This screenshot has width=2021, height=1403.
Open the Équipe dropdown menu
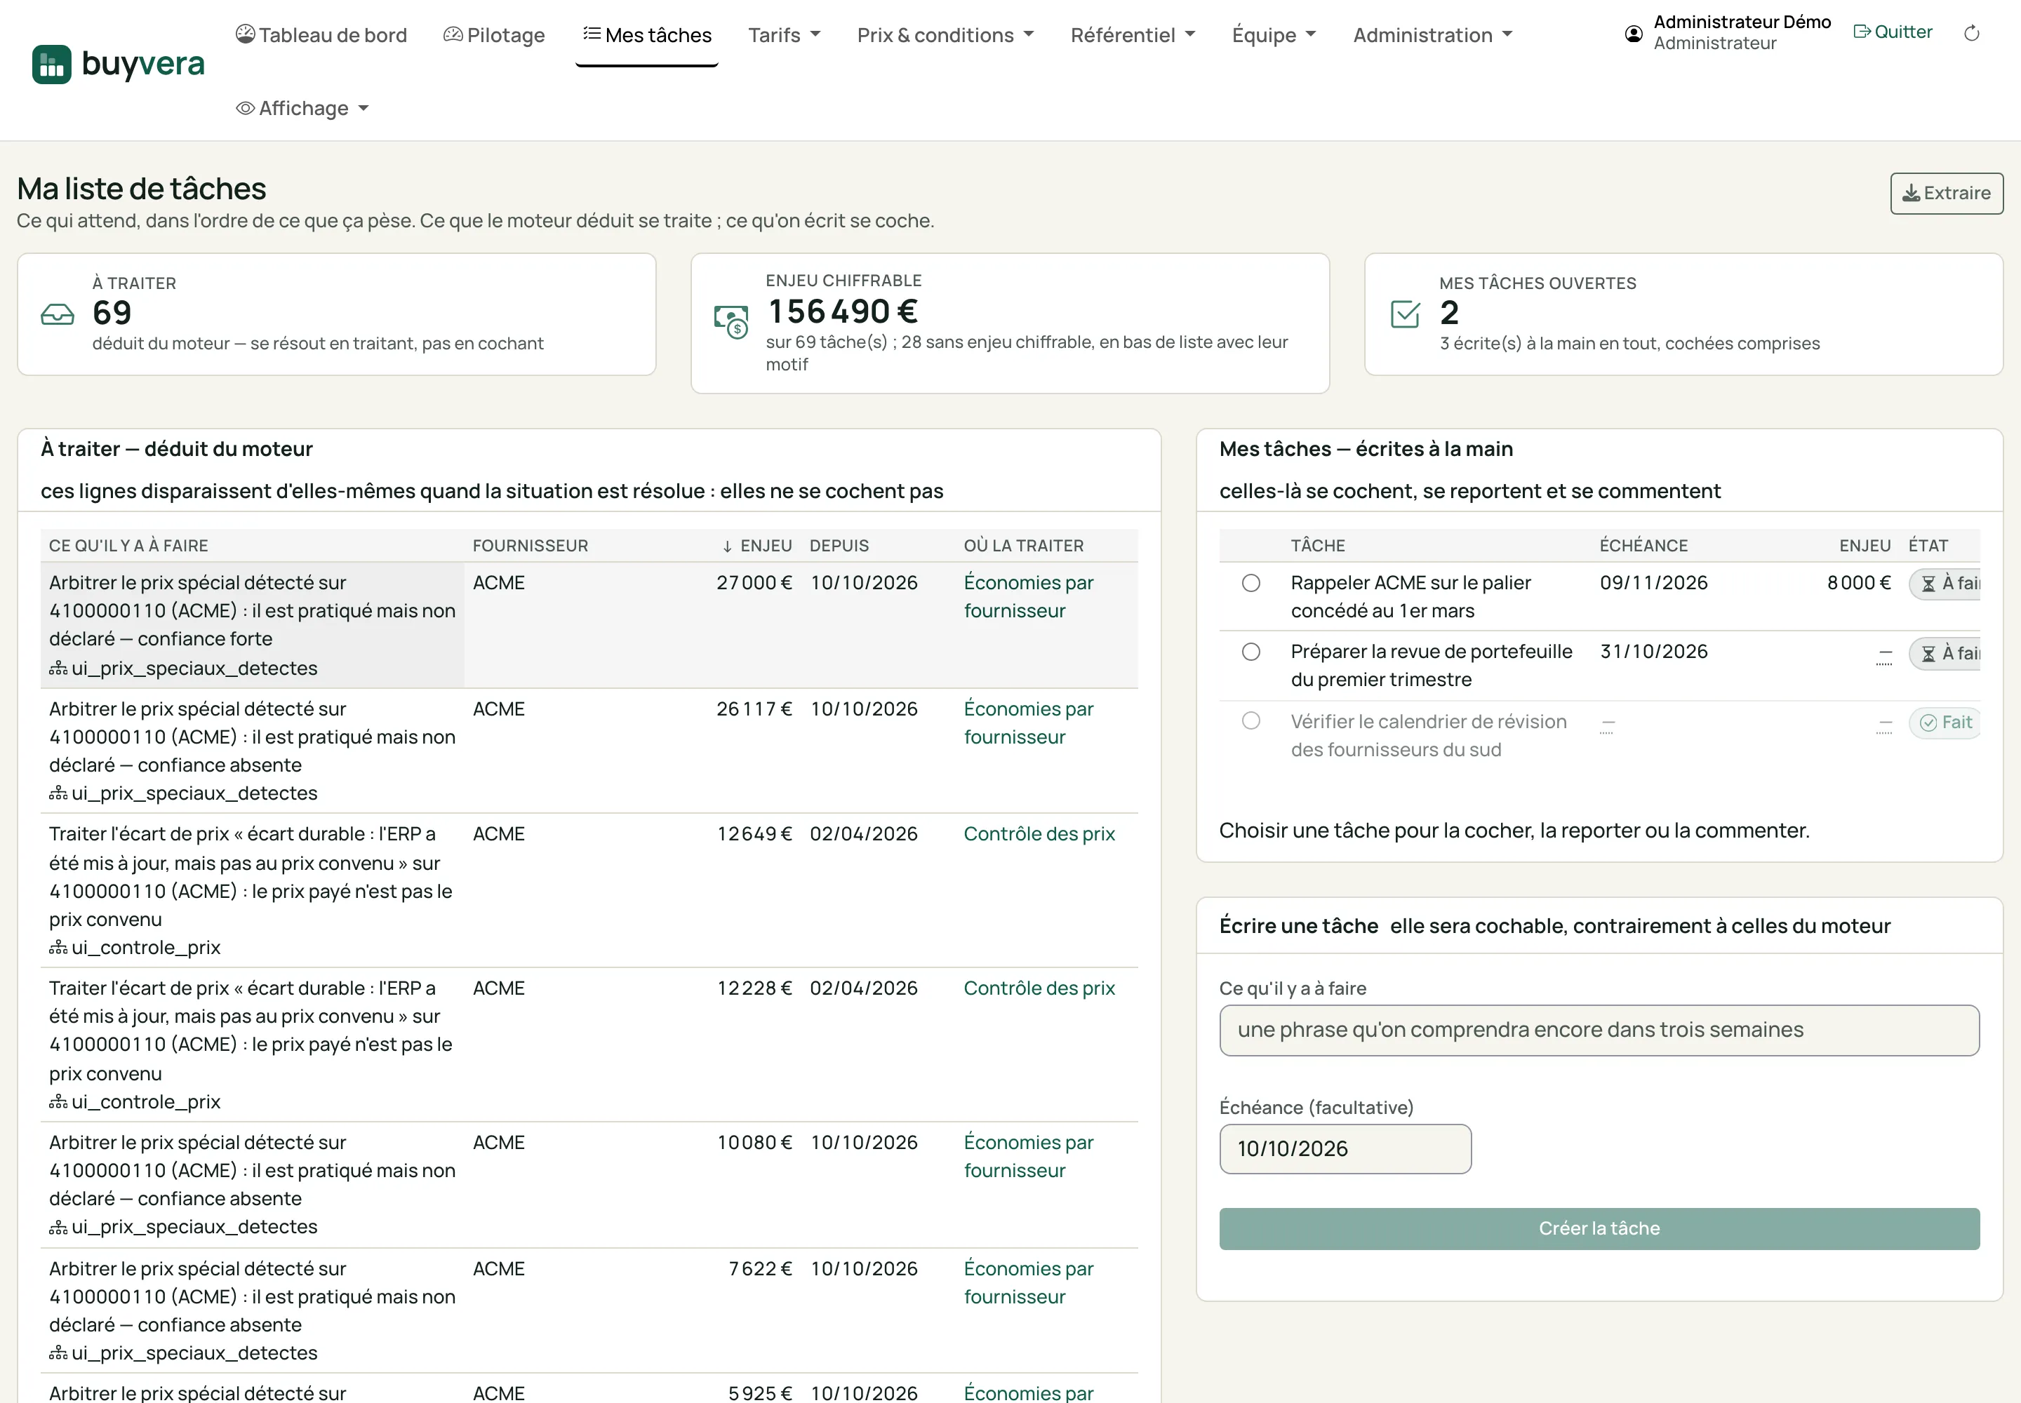coord(1274,35)
